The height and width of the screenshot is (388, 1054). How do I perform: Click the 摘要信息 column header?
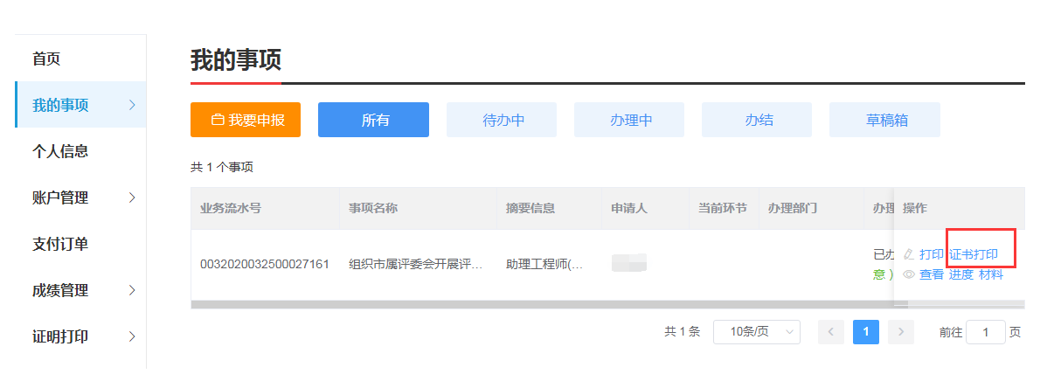530,209
